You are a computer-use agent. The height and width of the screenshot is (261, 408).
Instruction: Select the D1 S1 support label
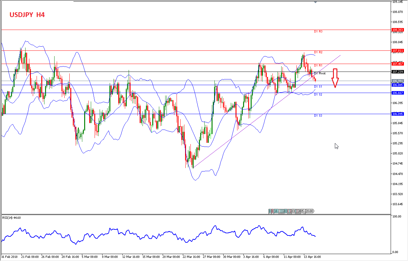(x=318, y=86)
